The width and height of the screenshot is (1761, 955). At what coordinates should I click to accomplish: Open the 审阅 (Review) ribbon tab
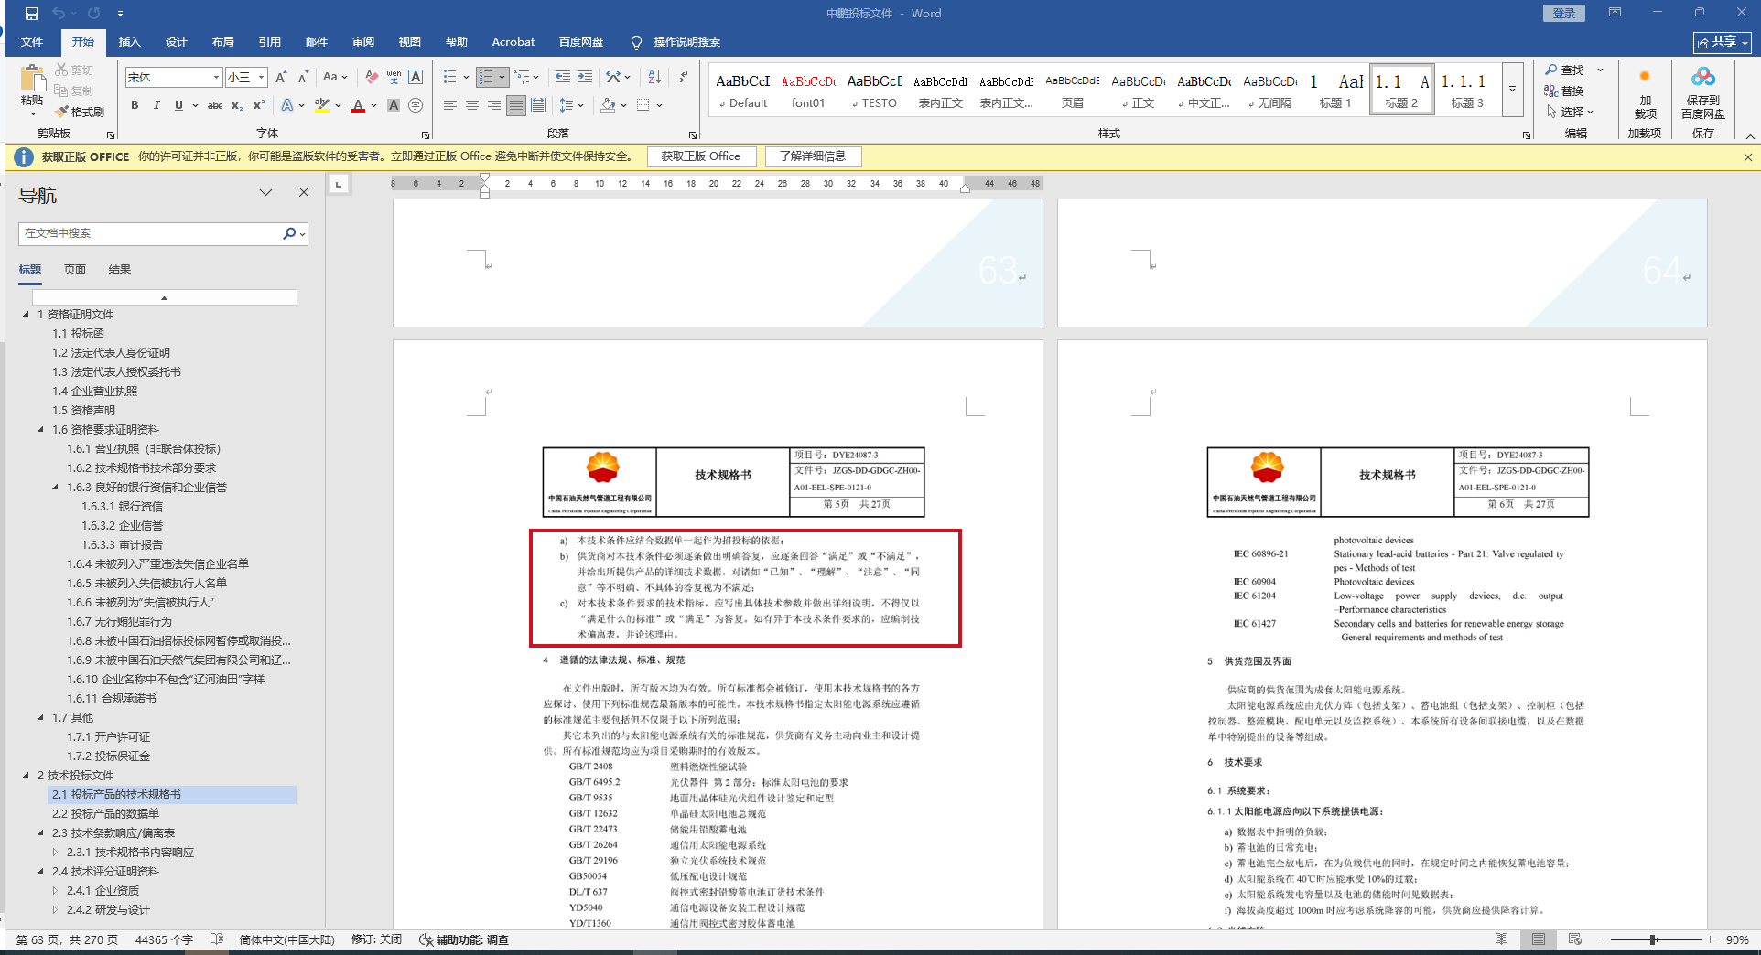[363, 42]
